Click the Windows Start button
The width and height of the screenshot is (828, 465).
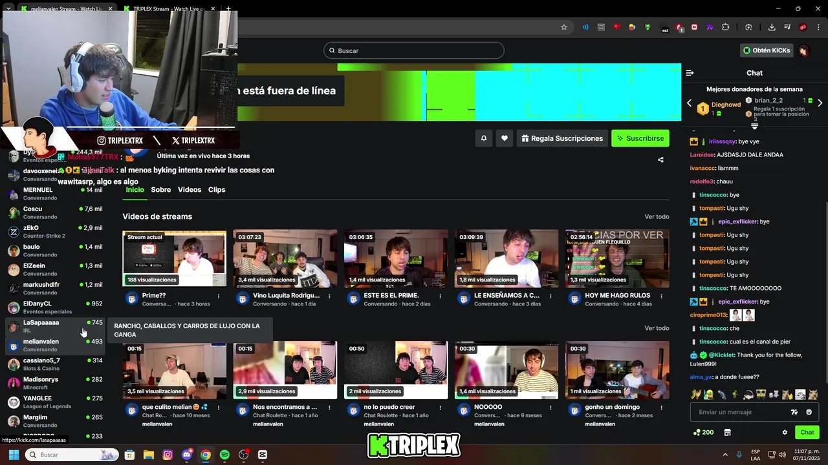[x=14, y=455]
